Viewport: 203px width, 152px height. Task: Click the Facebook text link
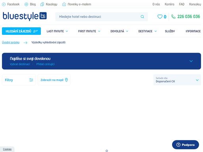13,4
